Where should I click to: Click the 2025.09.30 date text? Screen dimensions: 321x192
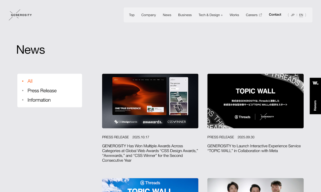coord(246,137)
